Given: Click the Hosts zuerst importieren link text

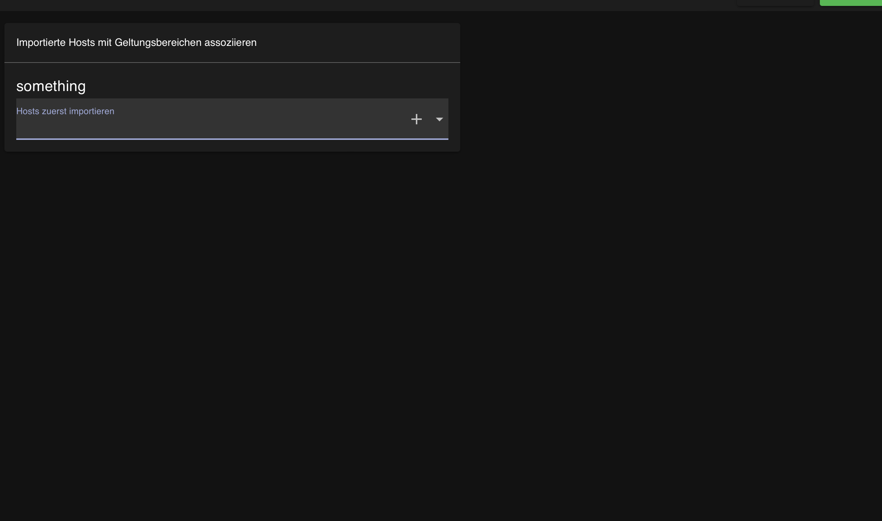Looking at the screenshot, I should [x=65, y=111].
